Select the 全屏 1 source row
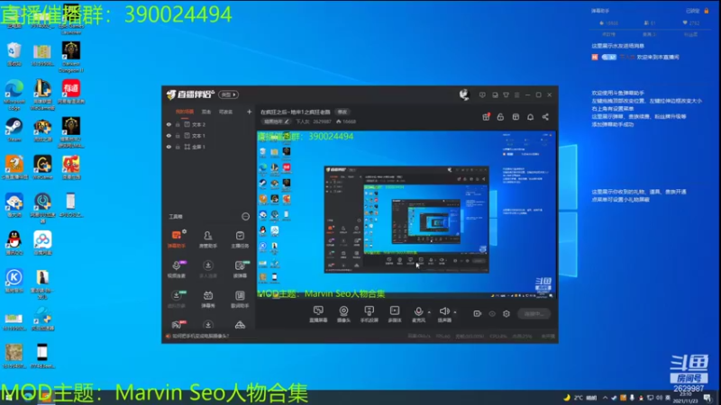Screen dimensions: 721x405 208,147
